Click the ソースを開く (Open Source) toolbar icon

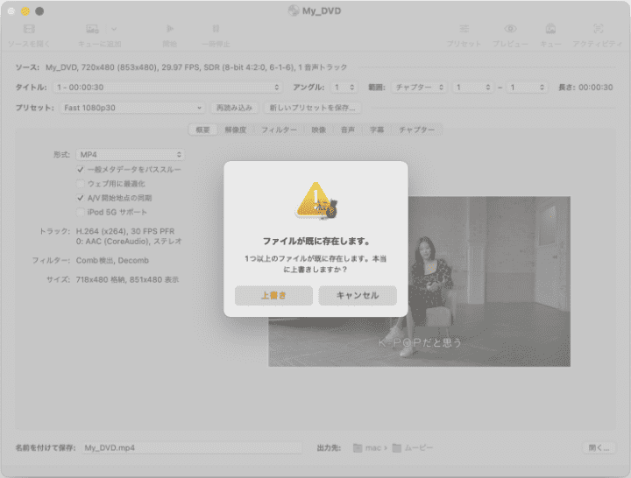pyautogui.click(x=29, y=30)
